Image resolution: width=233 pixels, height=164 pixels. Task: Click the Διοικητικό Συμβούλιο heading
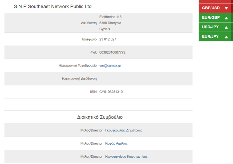click(x=100, y=117)
